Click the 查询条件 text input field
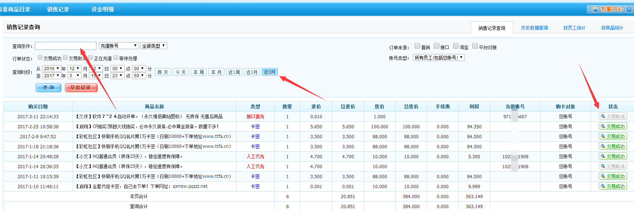Viewport: 634px width, 210px height. [66, 46]
